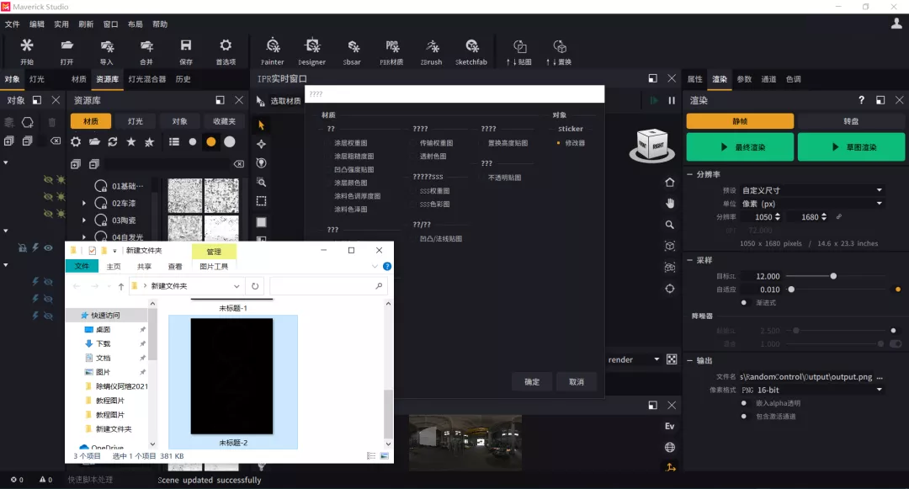
Task: Switch to the 灯光混合器 tab
Action: tap(146, 79)
